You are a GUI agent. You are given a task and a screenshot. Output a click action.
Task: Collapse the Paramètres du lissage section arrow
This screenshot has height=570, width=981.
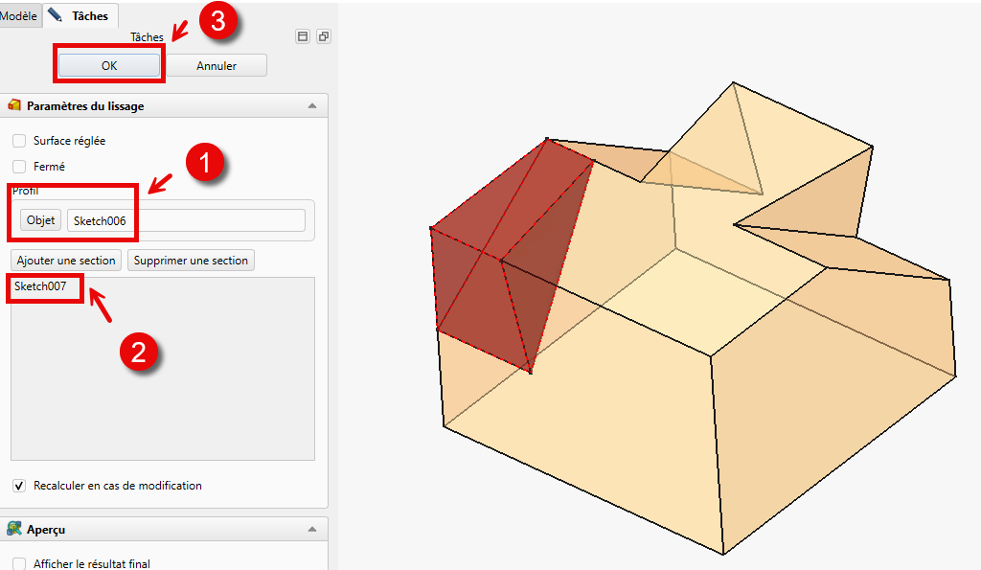tap(311, 106)
